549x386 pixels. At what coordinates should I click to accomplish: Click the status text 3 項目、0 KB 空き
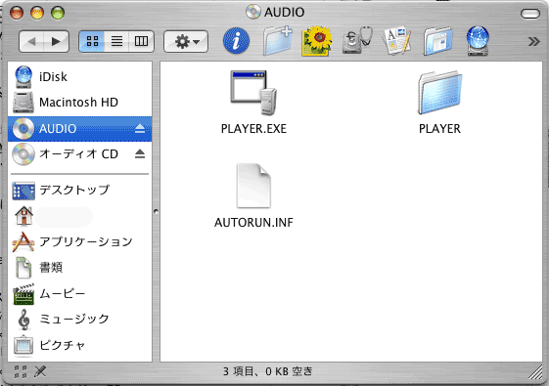(267, 371)
